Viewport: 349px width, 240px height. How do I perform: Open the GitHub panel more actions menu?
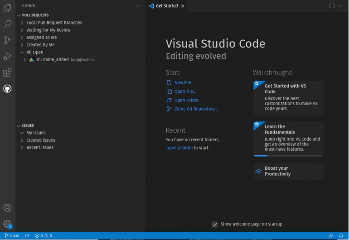(138, 6)
